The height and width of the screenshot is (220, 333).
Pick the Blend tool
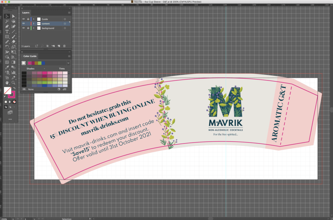(x=13, y=67)
